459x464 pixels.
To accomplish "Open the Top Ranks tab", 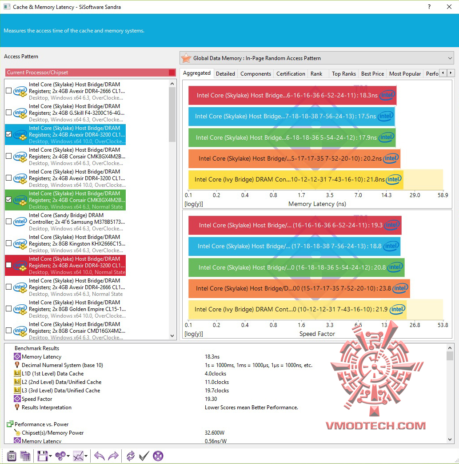I will point(344,74).
